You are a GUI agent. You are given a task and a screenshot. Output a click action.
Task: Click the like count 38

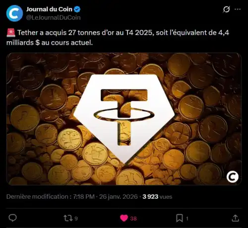tap(133, 219)
